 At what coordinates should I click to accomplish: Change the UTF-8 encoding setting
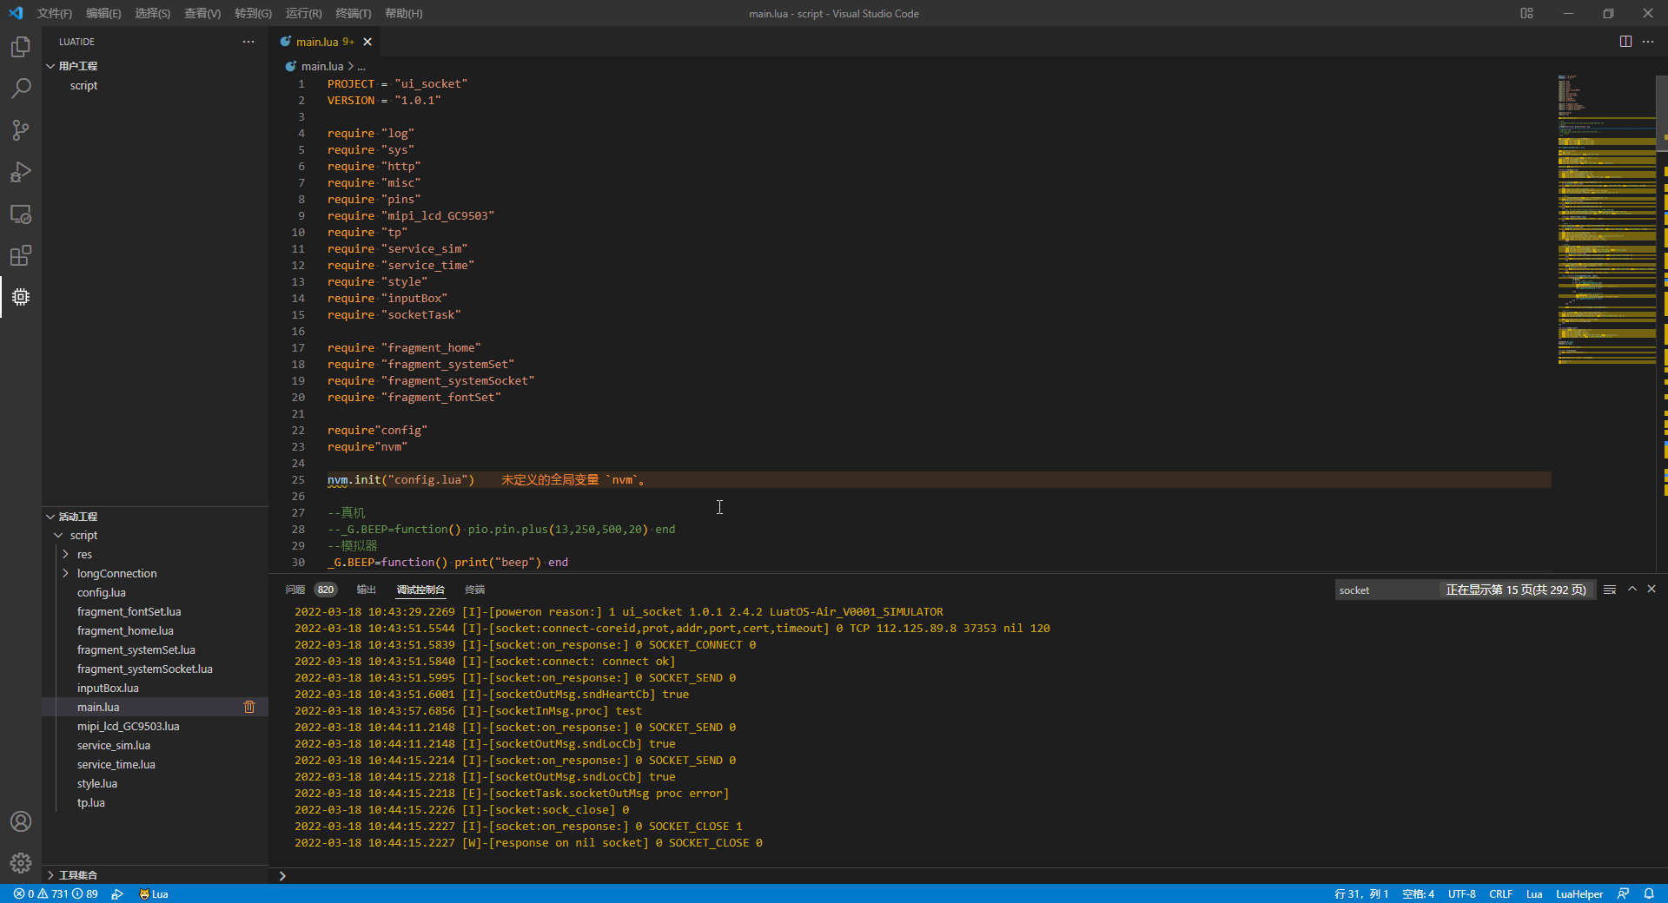point(1461,893)
